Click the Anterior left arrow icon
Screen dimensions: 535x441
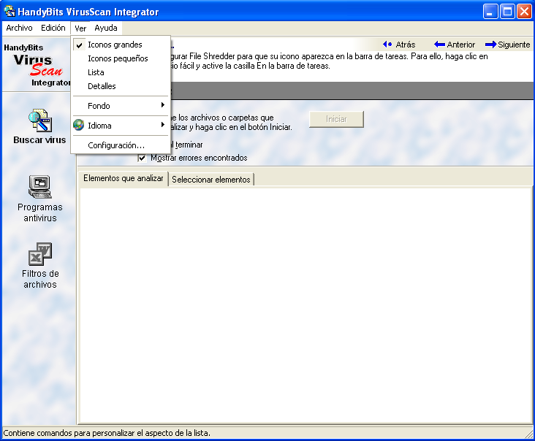click(x=439, y=45)
